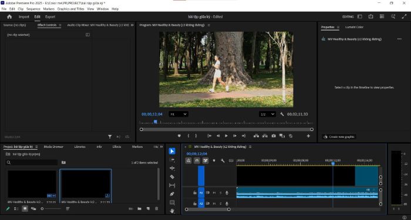The image size is (411, 220).
Task: Click the Export workspace button
Action: coord(50,17)
